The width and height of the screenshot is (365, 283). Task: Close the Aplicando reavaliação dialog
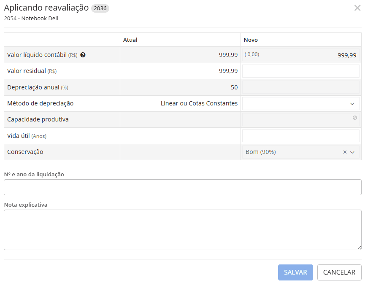click(x=357, y=8)
